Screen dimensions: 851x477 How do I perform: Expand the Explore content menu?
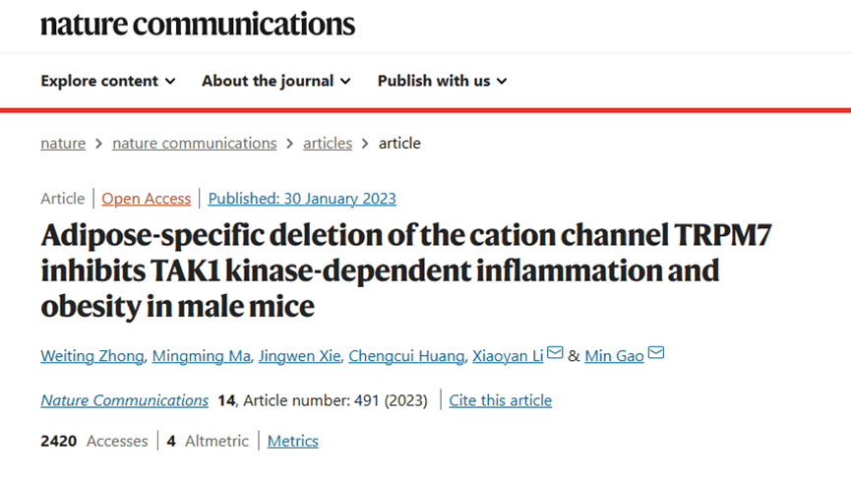pos(108,81)
